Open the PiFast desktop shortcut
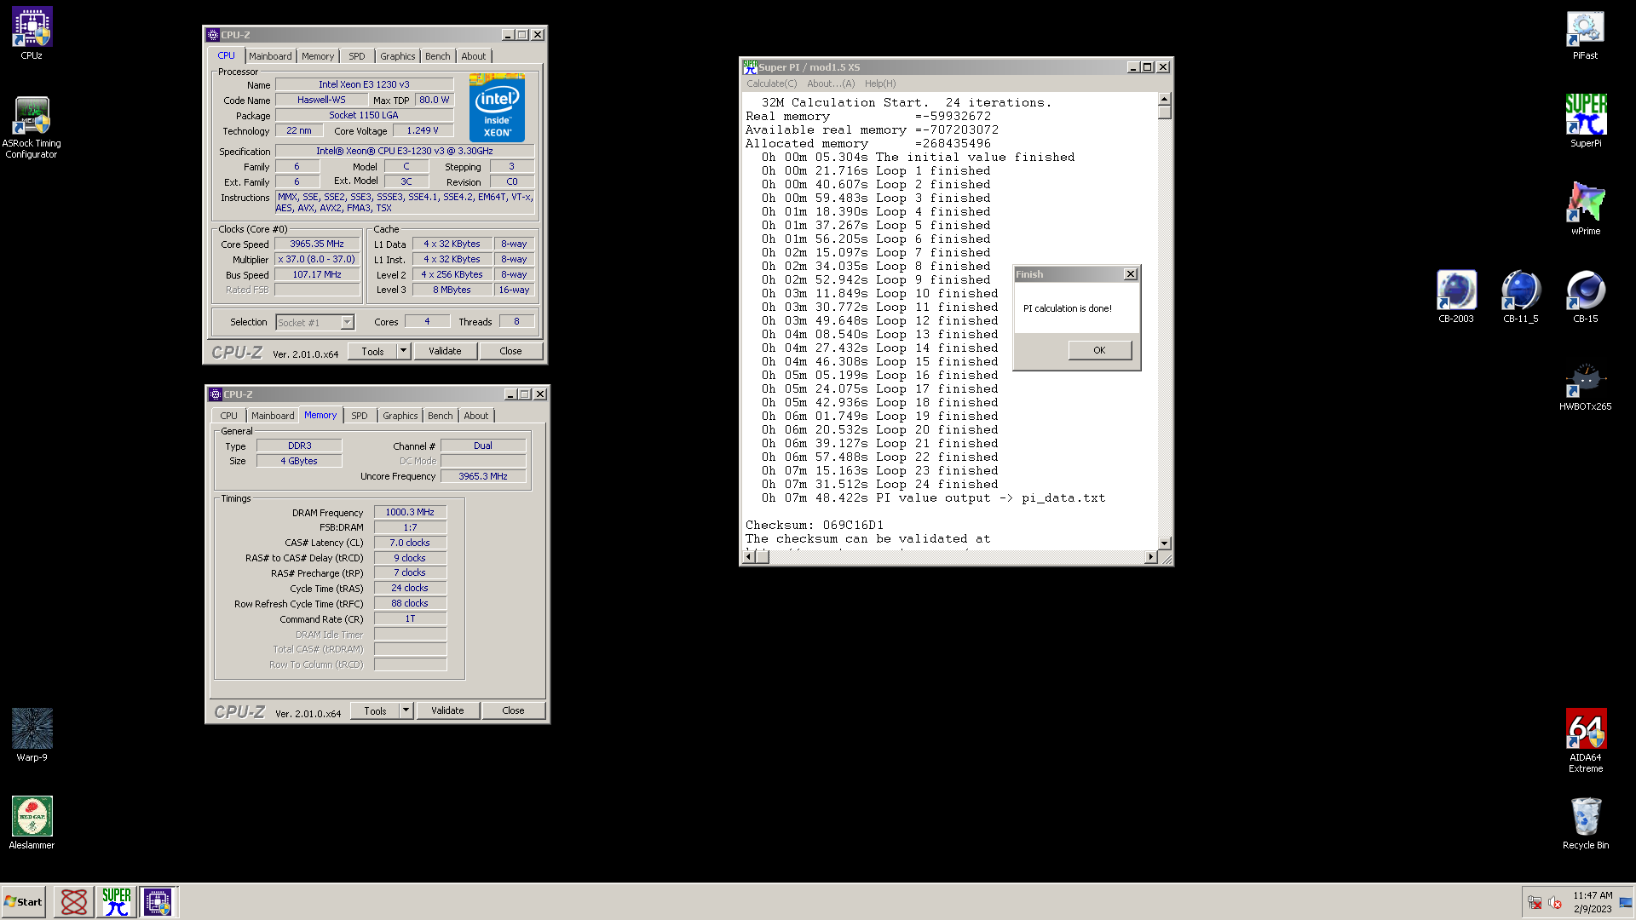The width and height of the screenshot is (1636, 920). coord(1585,34)
